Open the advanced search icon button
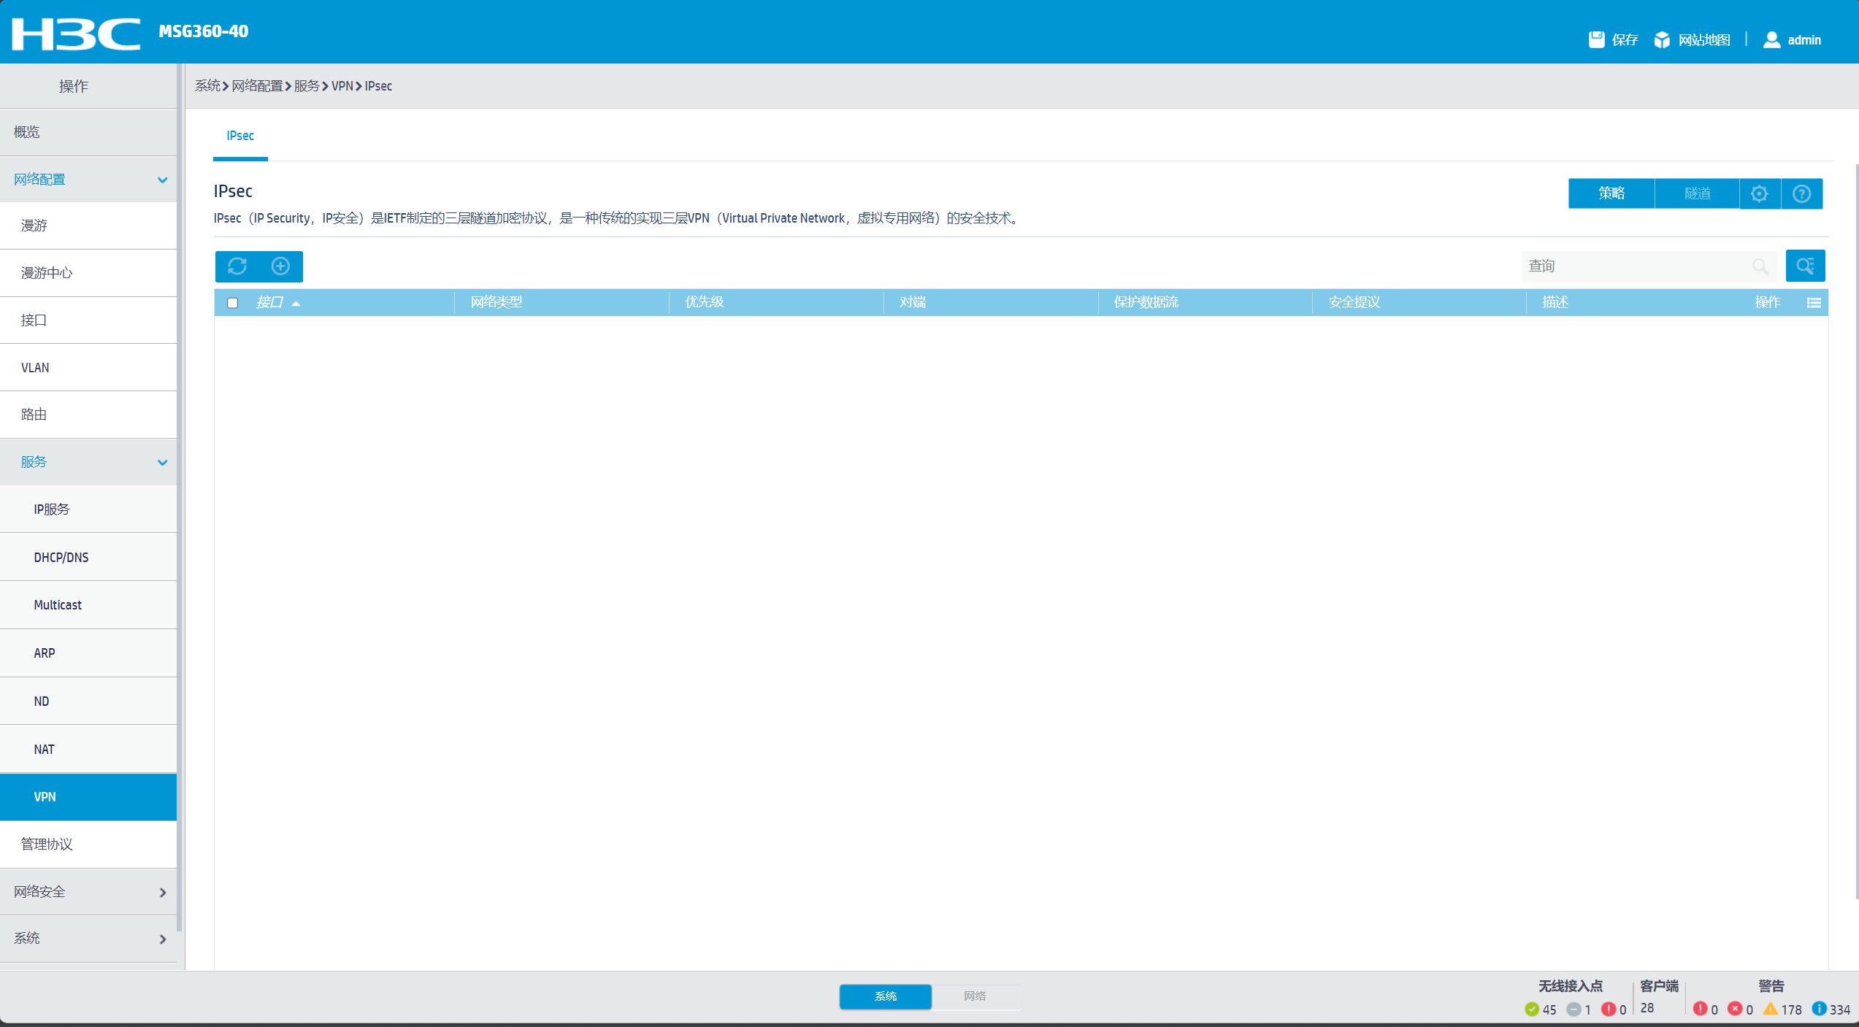The image size is (1859, 1027). pyautogui.click(x=1805, y=266)
